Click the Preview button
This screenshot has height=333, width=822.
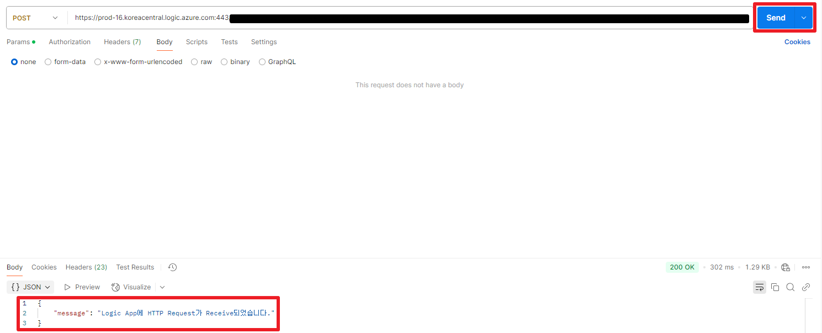pyautogui.click(x=82, y=287)
